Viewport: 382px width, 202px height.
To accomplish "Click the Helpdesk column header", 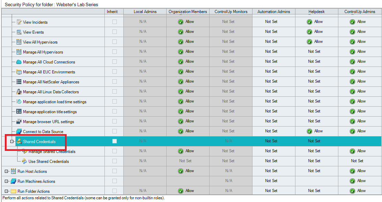I will [x=316, y=12].
